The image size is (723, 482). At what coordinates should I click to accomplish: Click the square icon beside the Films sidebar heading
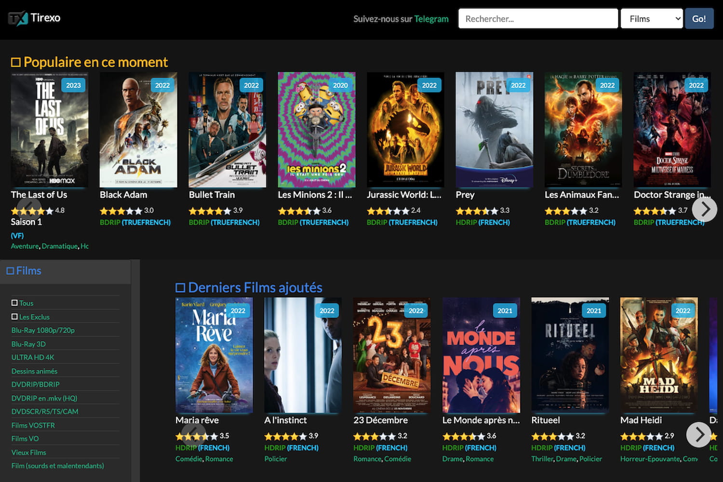(x=10, y=271)
